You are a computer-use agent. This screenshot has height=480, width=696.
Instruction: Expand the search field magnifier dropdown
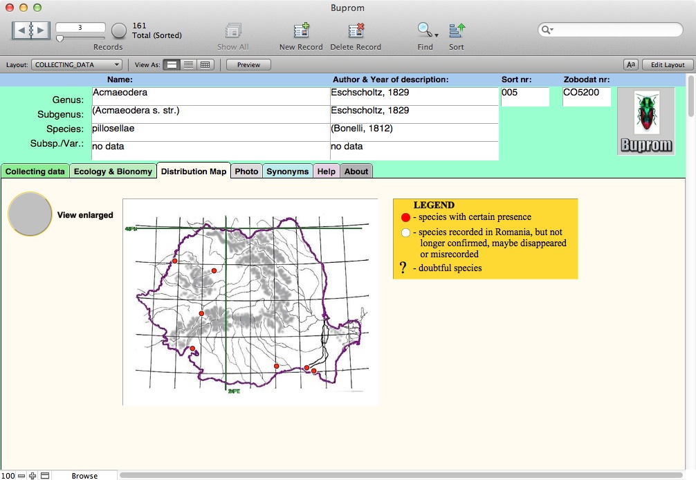548,30
